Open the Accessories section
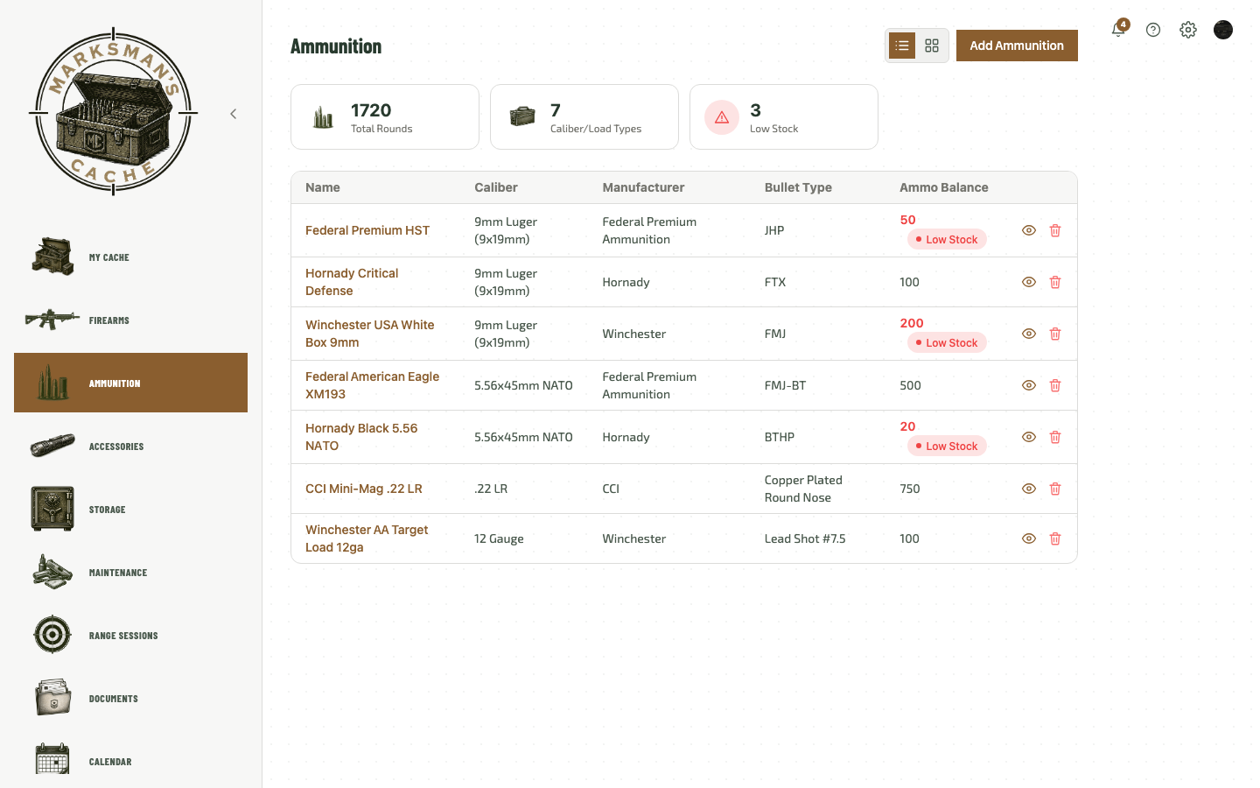The image size is (1260, 788). pos(130,447)
